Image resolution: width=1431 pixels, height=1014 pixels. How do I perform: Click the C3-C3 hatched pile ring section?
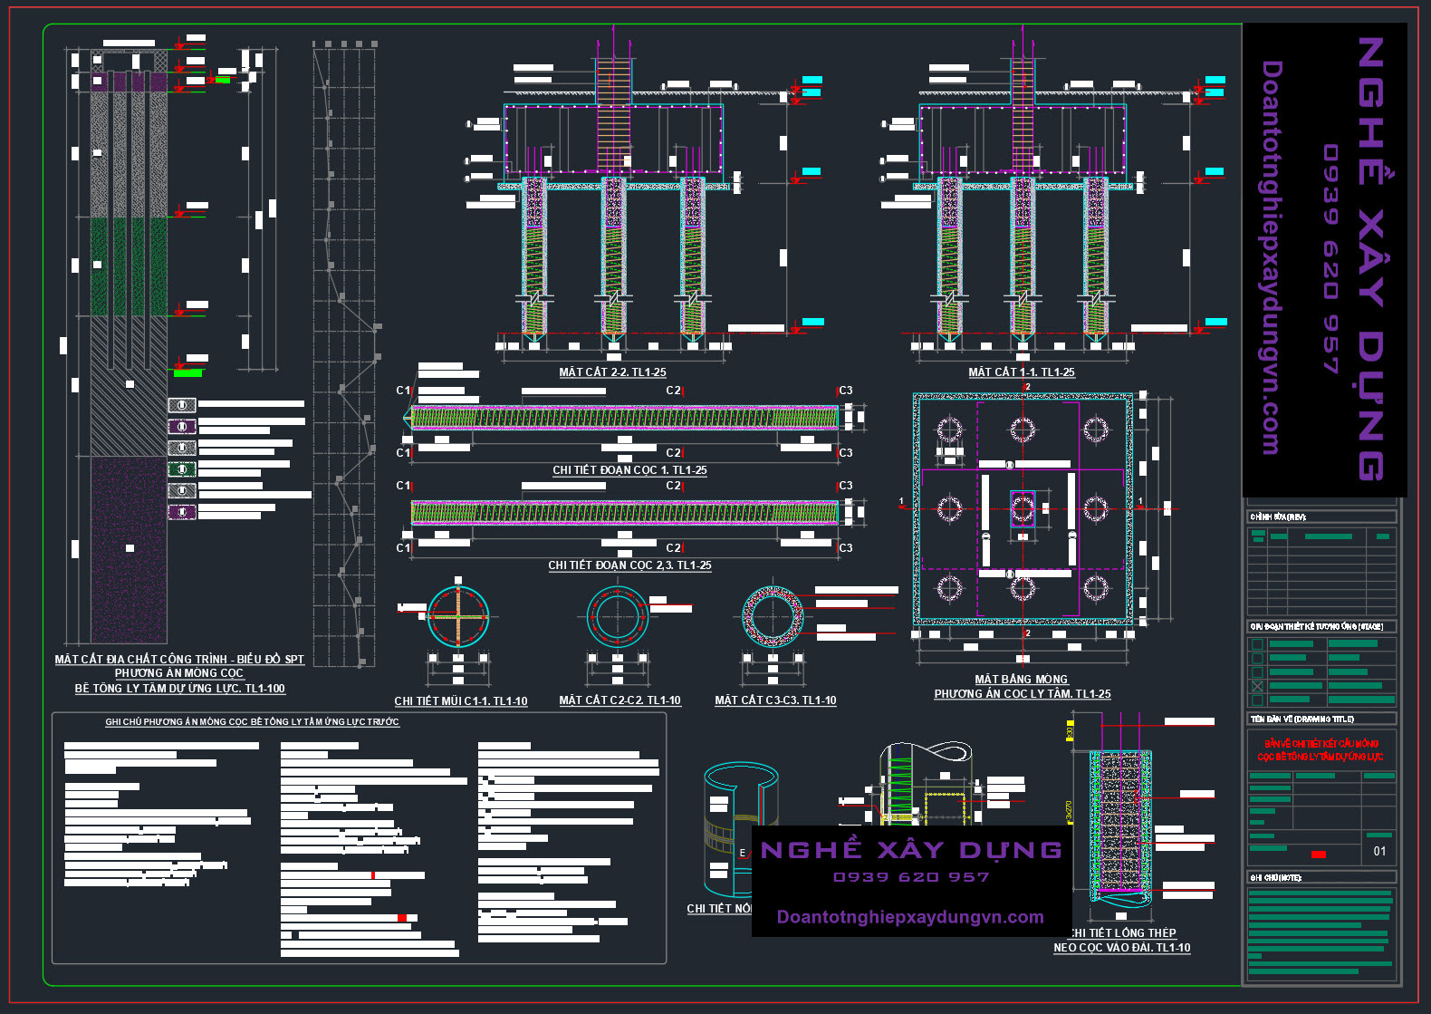click(x=773, y=617)
